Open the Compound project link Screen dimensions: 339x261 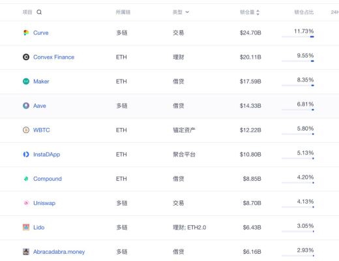tap(48, 179)
